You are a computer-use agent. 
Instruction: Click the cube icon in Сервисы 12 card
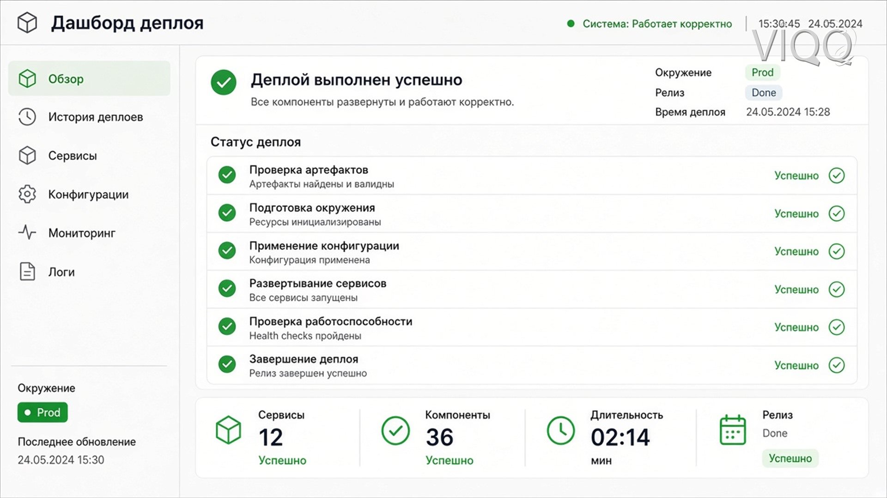pyautogui.click(x=228, y=430)
